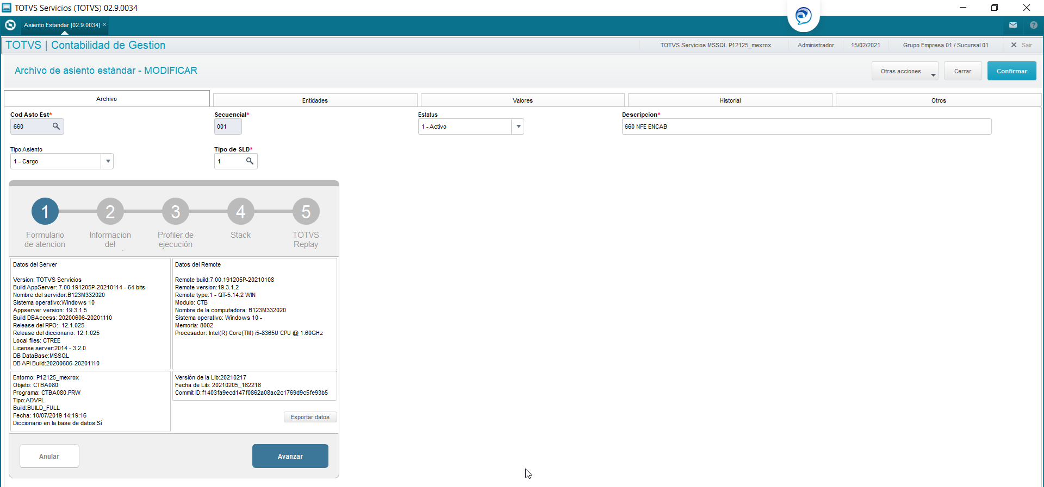
Task: Expand the Estatus dropdown
Action: point(518,127)
